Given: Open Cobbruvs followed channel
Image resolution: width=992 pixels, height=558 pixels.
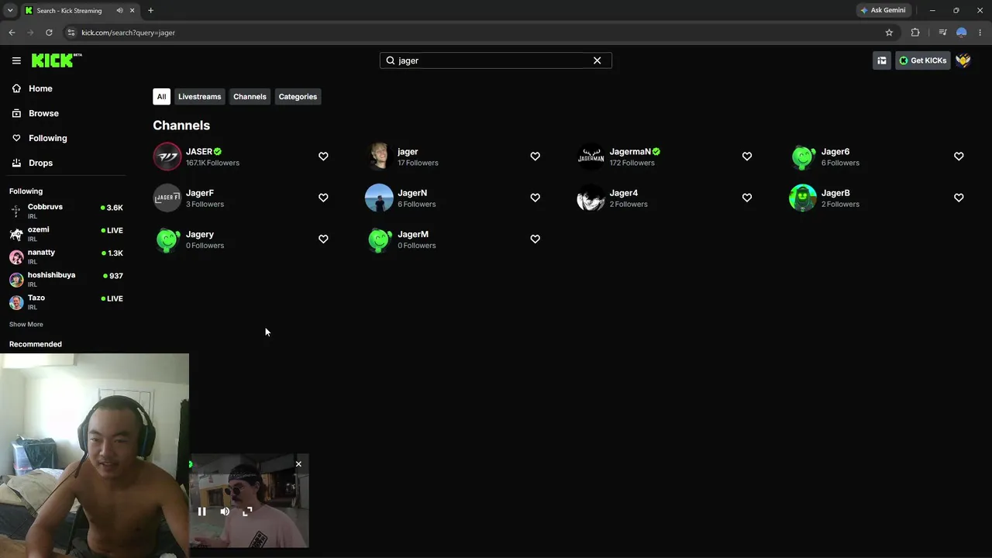Looking at the screenshot, I should click(66, 211).
